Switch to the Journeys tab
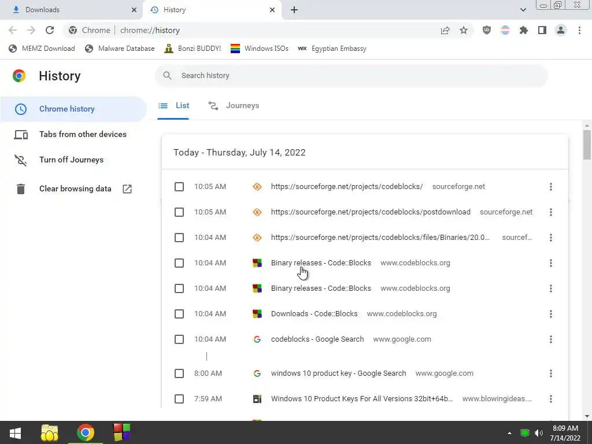This screenshot has height=444, width=592. (234, 106)
